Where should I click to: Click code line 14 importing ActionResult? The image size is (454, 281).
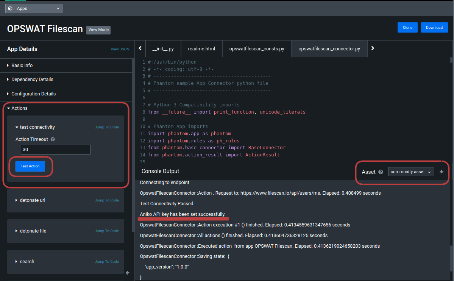pos(214,155)
